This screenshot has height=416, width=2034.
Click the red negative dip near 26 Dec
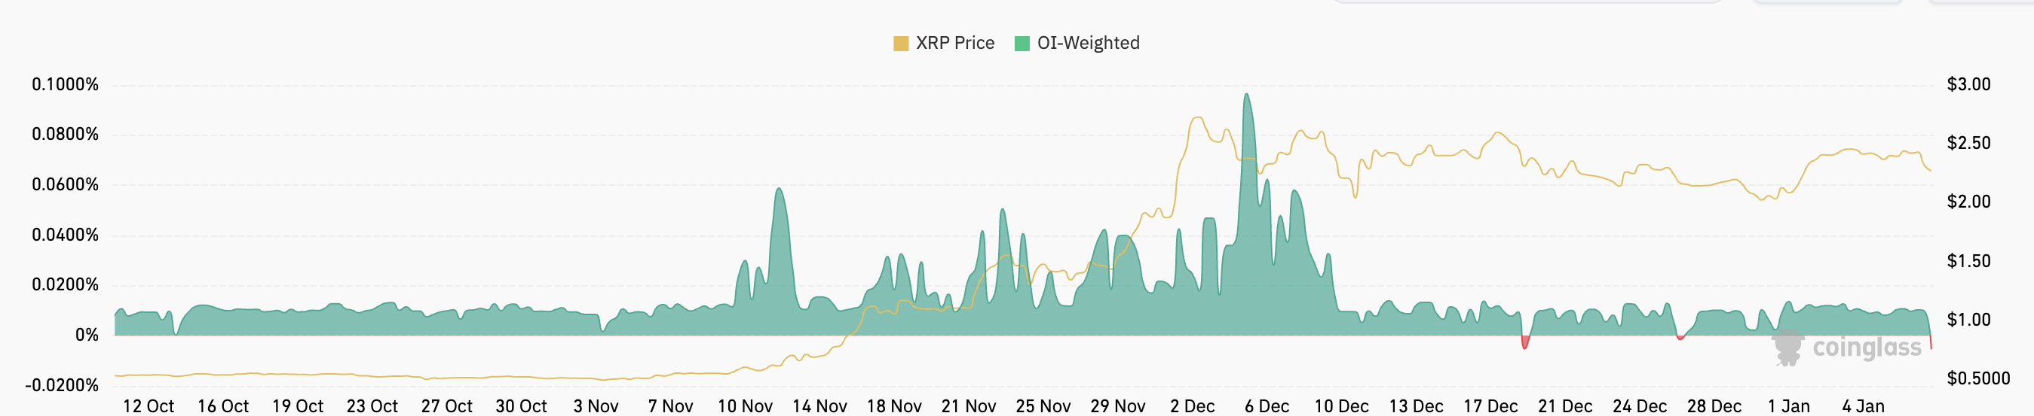tap(1680, 338)
